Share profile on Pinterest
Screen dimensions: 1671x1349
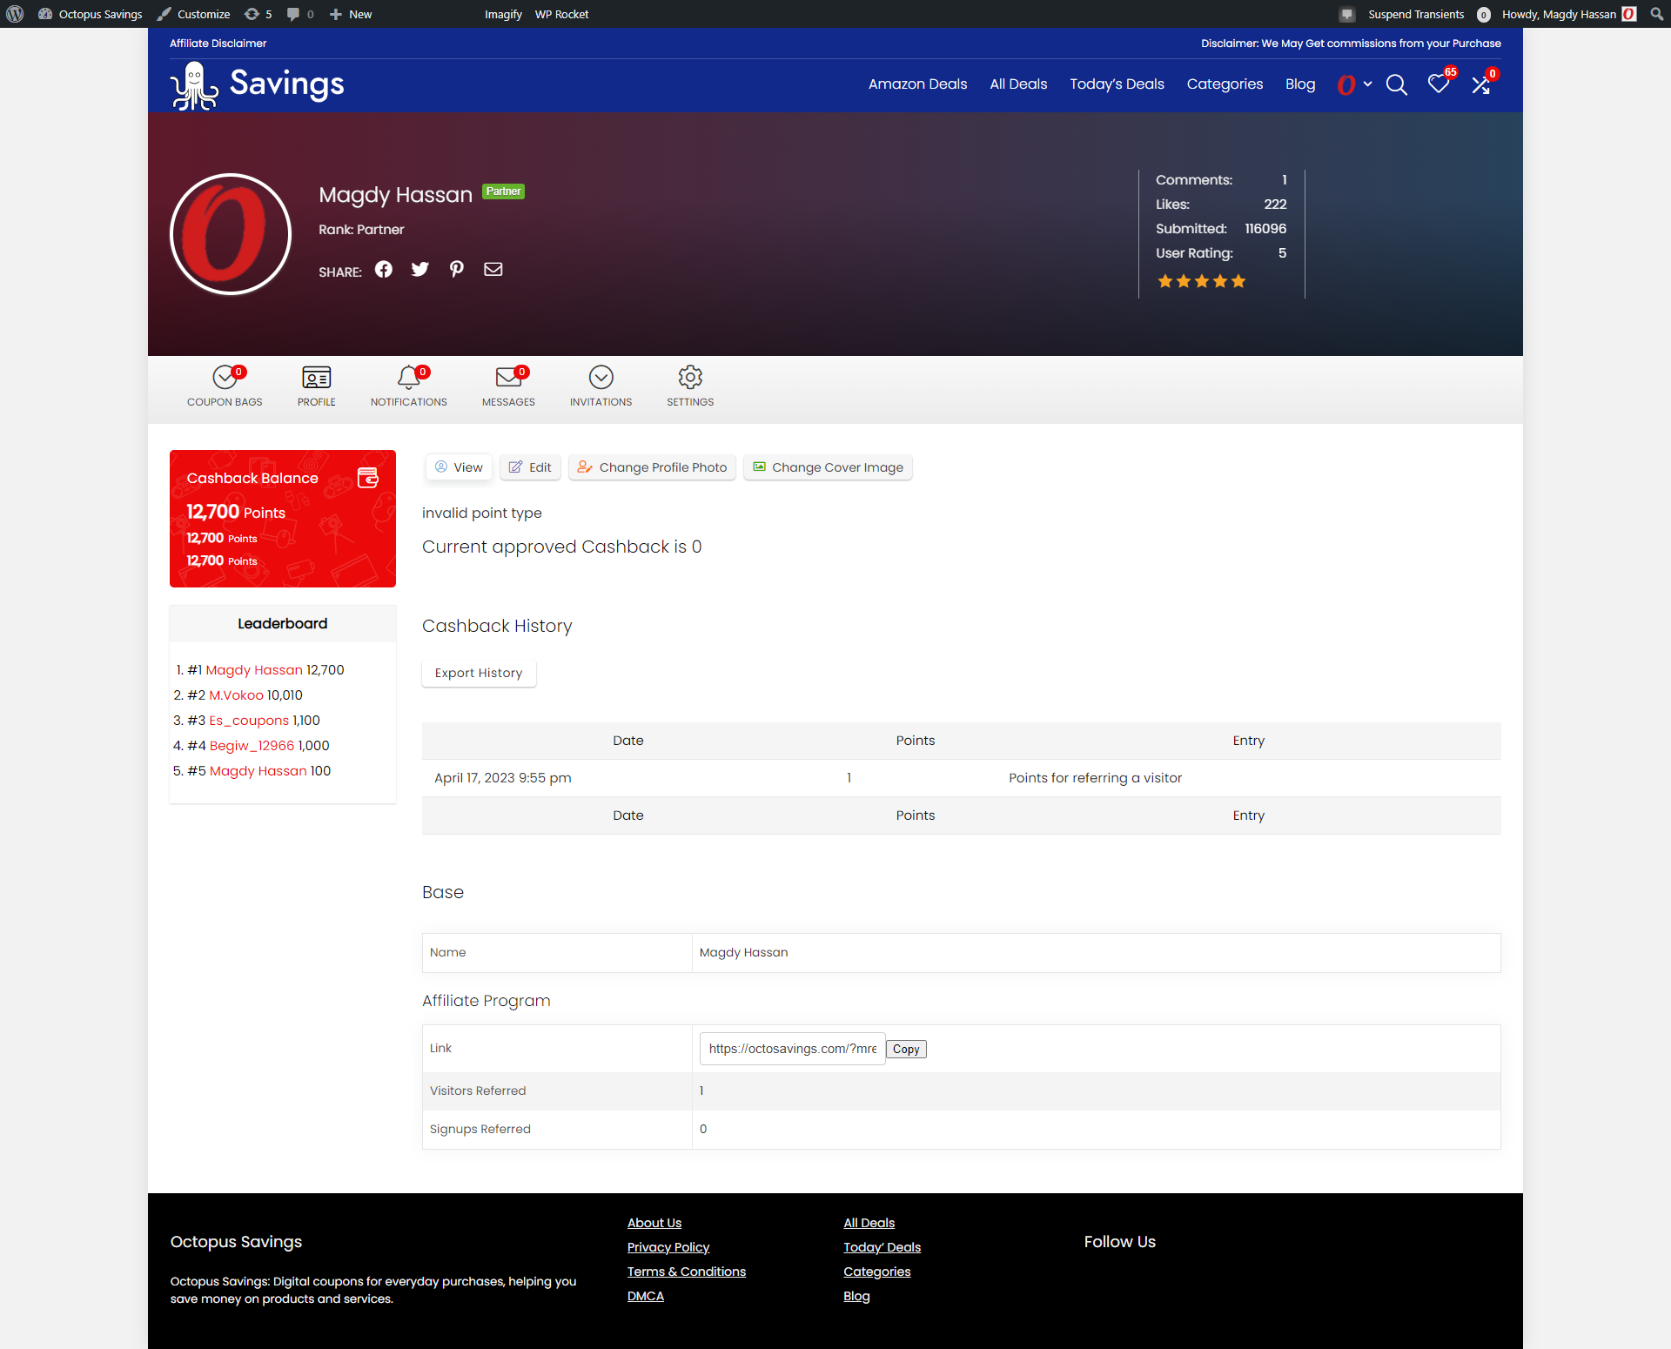457,269
